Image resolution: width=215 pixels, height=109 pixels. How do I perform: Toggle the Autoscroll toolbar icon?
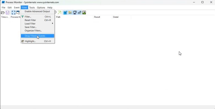pos(18,13)
